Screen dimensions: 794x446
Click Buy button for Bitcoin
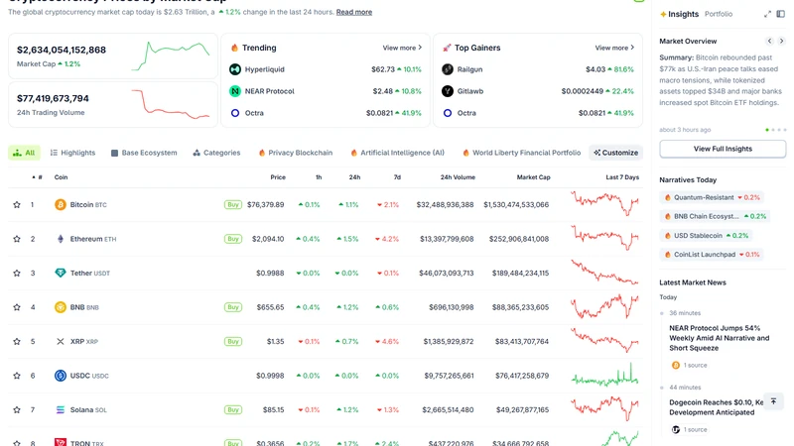(x=233, y=205)
